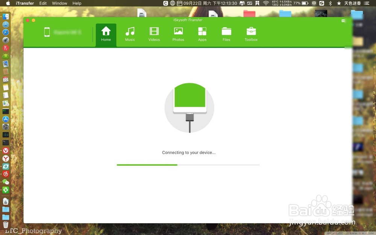Open the Apple menu
Viewport: 376px width, 235px height.
pos(8,3)
